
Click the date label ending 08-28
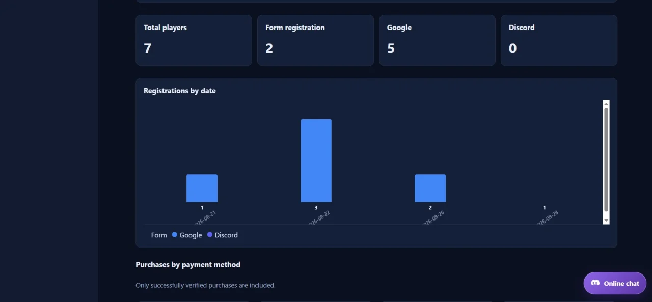547,218
